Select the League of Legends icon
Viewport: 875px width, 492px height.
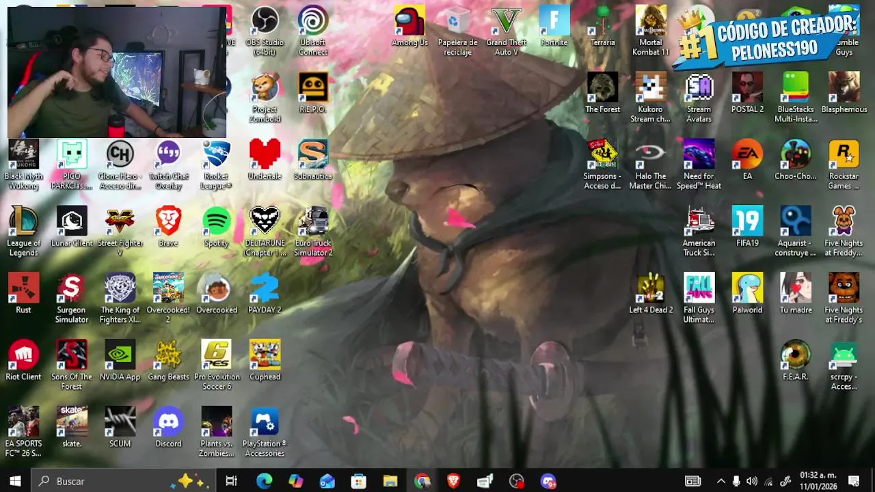coord(23,232)
